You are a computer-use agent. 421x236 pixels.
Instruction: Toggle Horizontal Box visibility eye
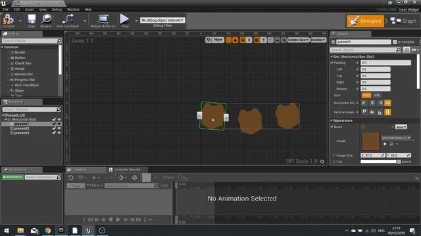point(59,119)
